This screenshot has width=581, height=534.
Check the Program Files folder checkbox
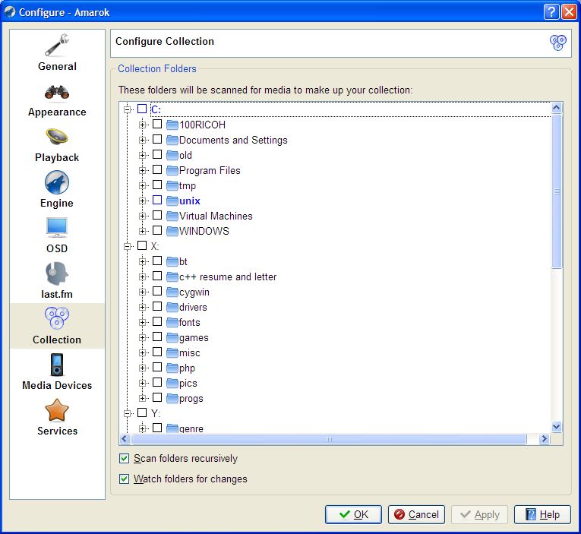click(x=157, y=170)
